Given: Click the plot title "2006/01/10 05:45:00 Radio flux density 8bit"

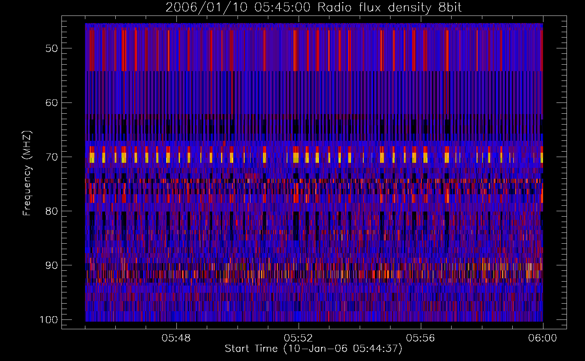Looking at the screenshot, I should (x=313, y=8).
